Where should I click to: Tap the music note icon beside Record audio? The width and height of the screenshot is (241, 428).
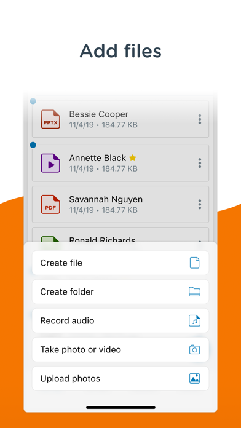click(x=195, y=321)
